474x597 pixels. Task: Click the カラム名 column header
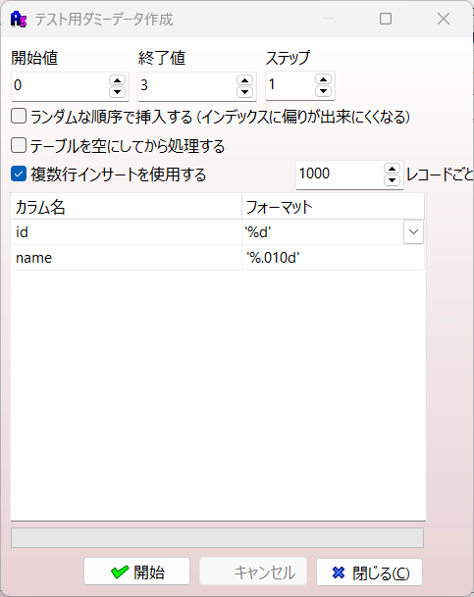[127, 207]
